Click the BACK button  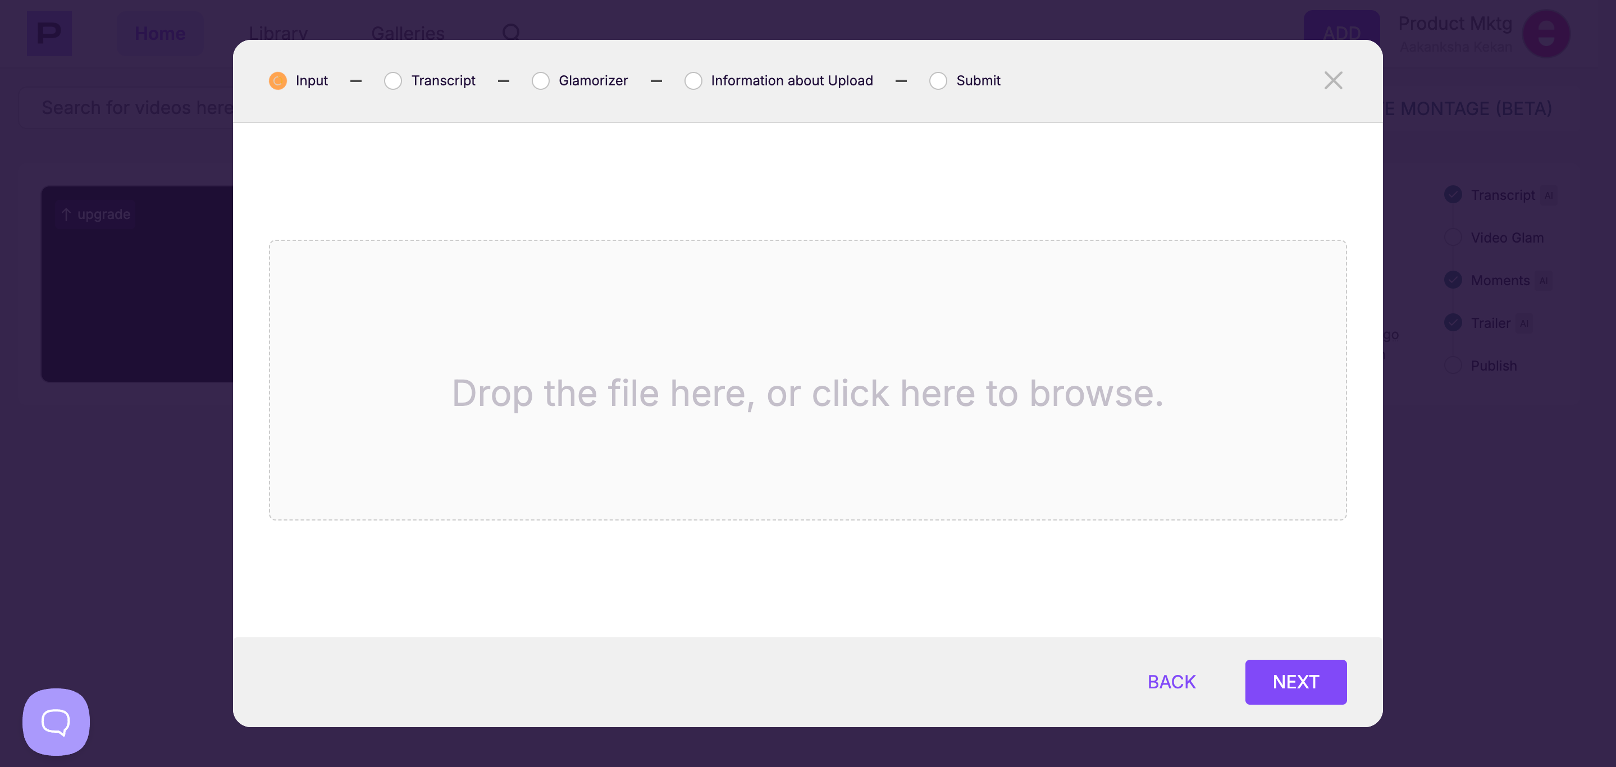(1171, 682)
